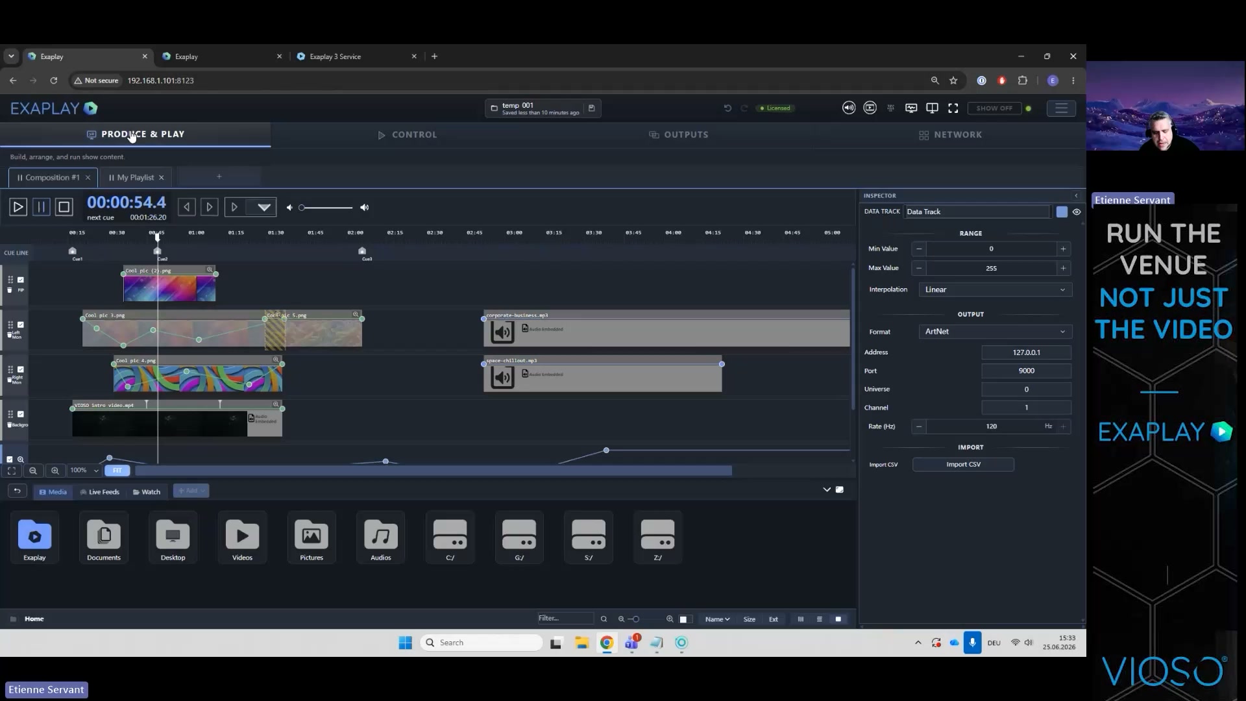Image resolution: width=1246 pixels, height=701 pixels.
Task: Open the data track color swatch
Action: pos(1062,212)
